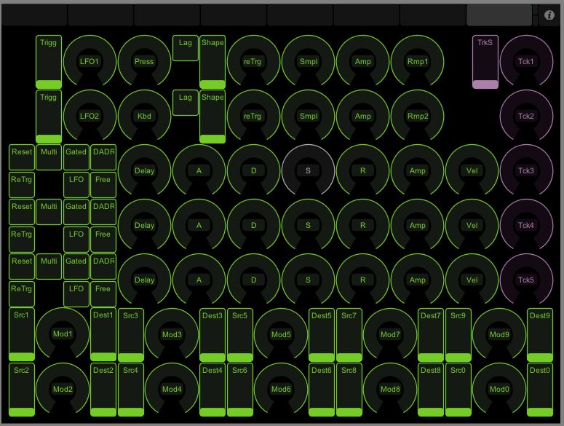Adjust the Press knob
The width and height of the screenshot is (564, 426).
(144, 61)
